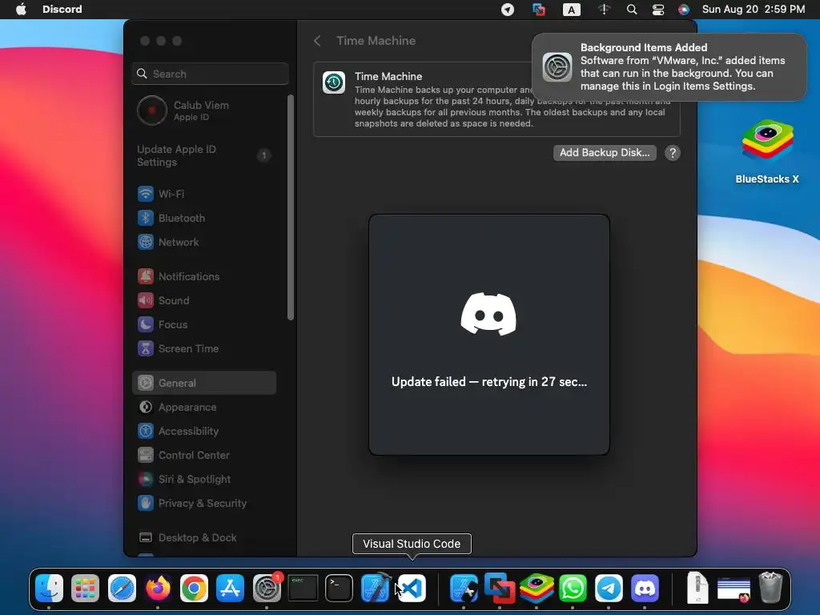
Task: Open Wi-Fi status in menu bar
Action: tap(604, 10)
